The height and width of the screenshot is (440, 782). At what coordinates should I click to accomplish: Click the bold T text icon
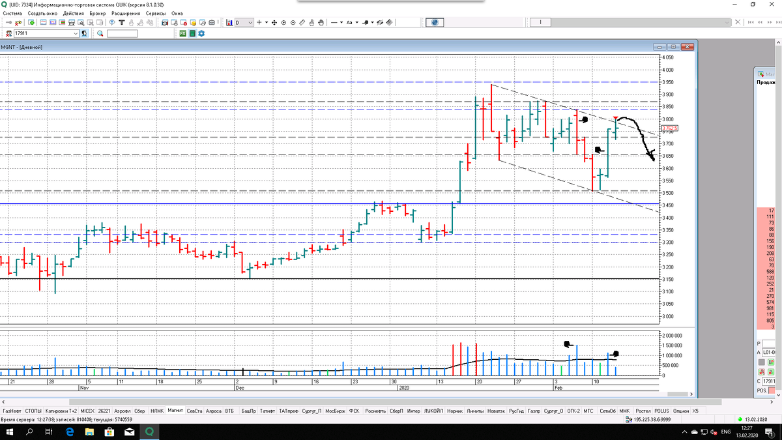pyautogui.click(x=122, y=22)
